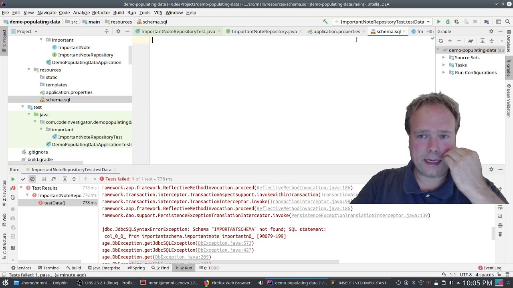Image resolution: width=513 pixels, height=288 pixels.
Task: Open the Event Log
Action: click(x=489, y=268)
